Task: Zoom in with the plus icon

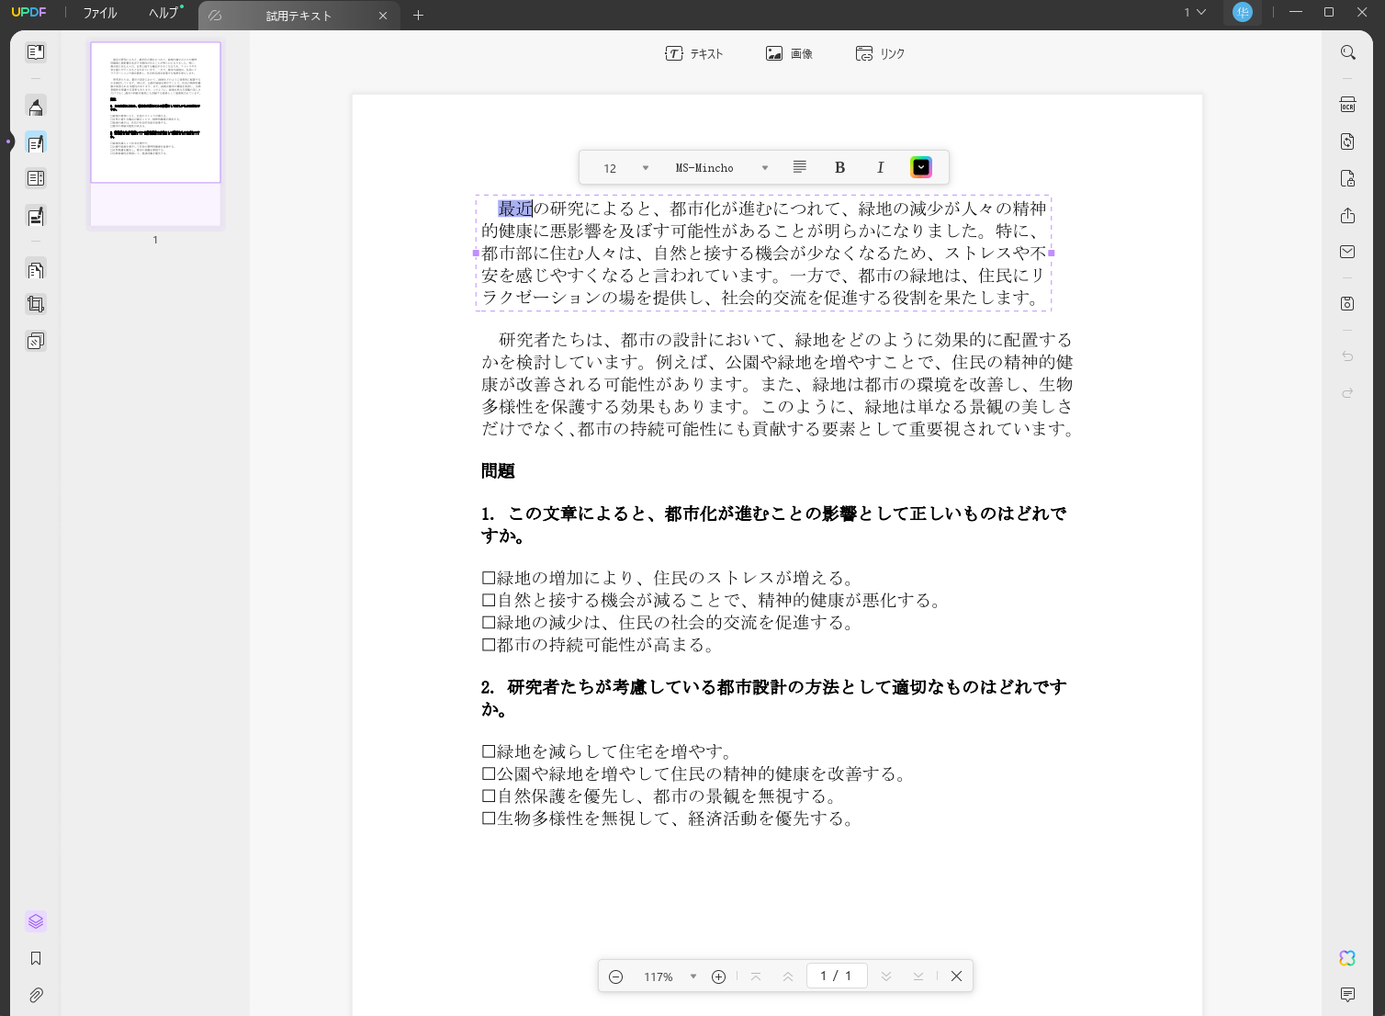Action: [719, 976]
